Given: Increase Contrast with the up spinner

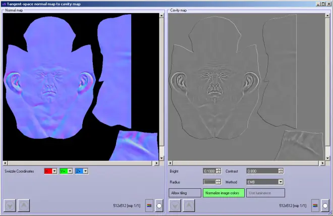Looking at the screenshot, I should [281, 170].
